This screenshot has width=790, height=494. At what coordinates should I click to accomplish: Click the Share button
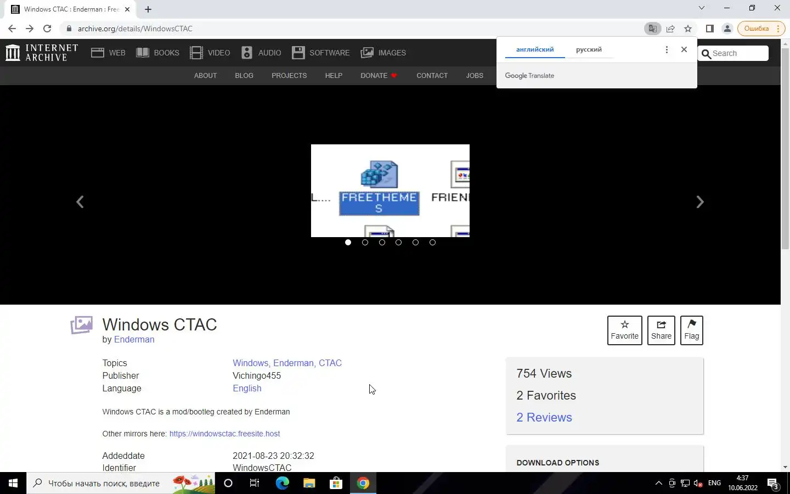(x=661, y=330)
